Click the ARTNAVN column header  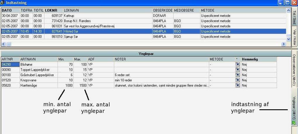coord(38,59)
